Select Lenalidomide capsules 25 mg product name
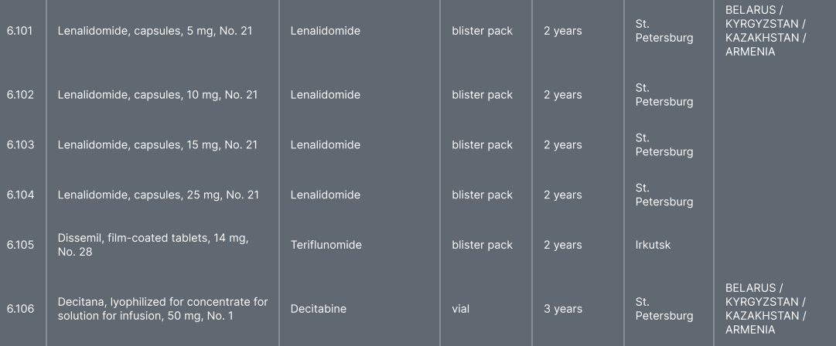 [x=158, y=195]
